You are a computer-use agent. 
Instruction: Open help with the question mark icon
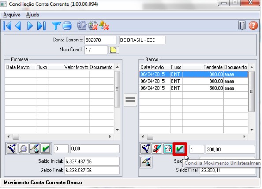(x=253, y=25)
